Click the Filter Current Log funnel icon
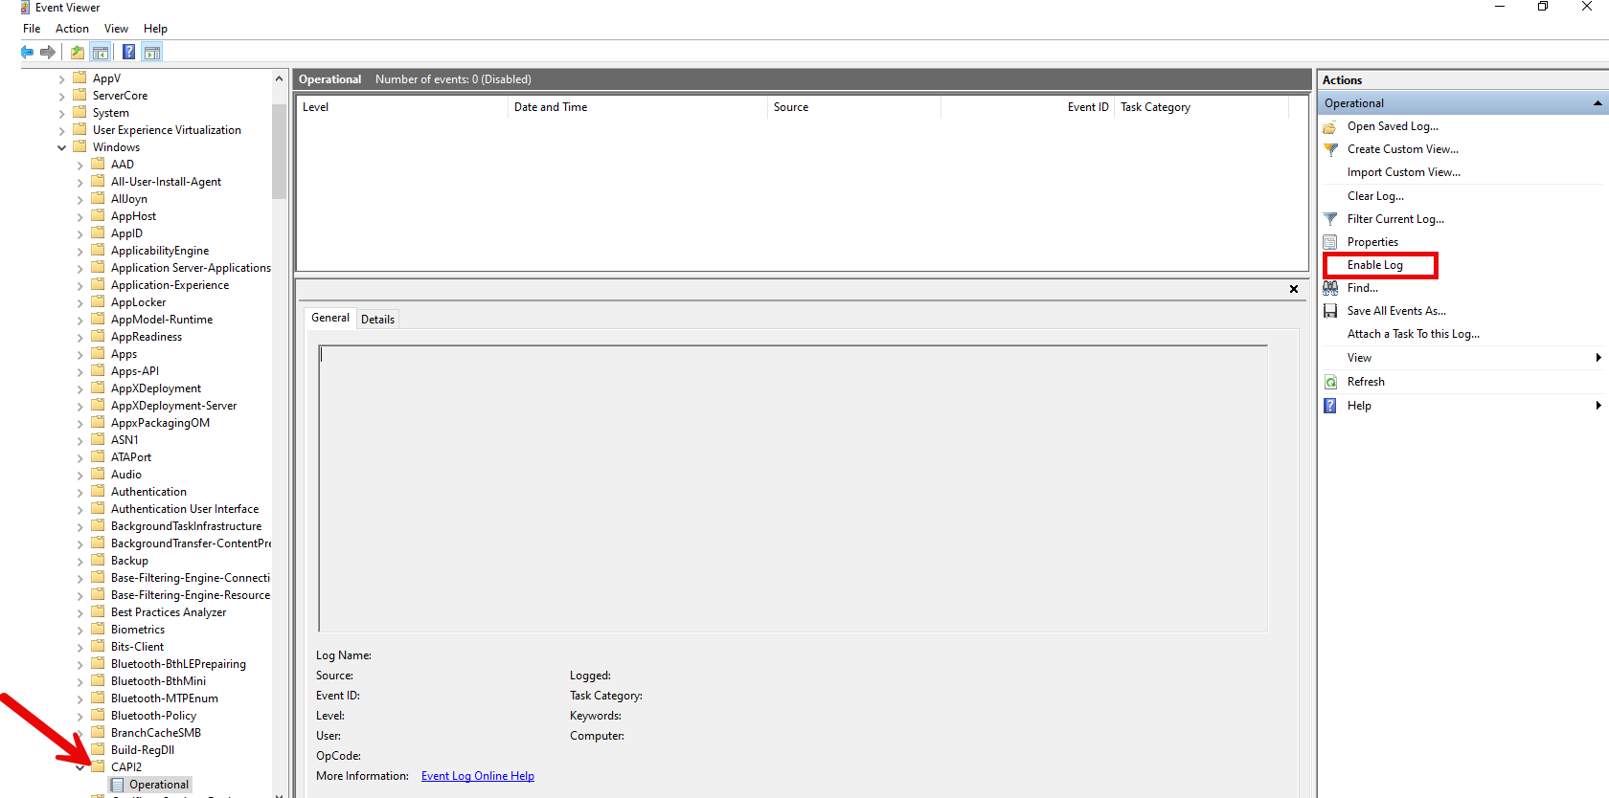Screen dimensions: 1609x798 click(1330, 219)
